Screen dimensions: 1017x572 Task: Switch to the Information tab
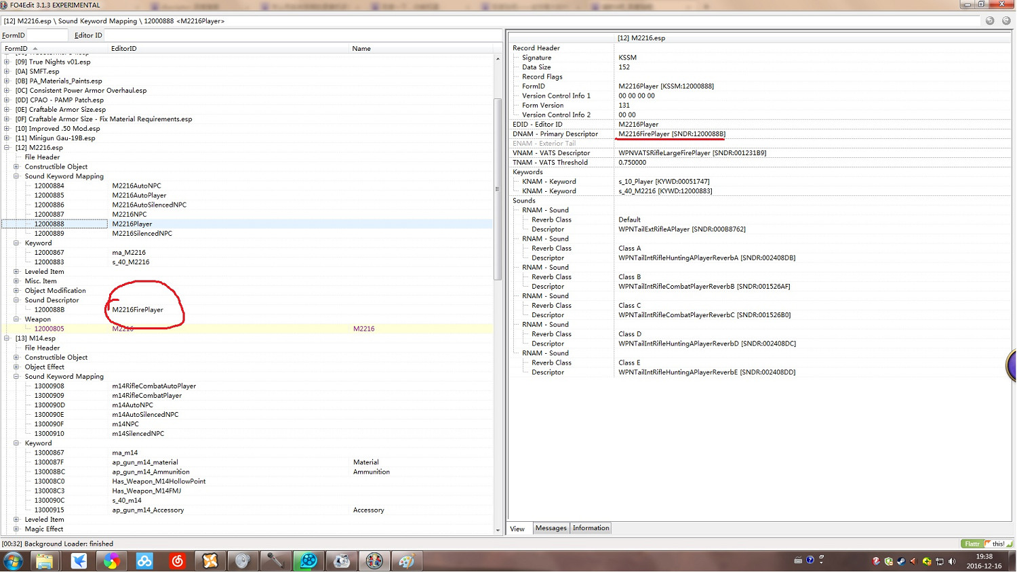591,528
